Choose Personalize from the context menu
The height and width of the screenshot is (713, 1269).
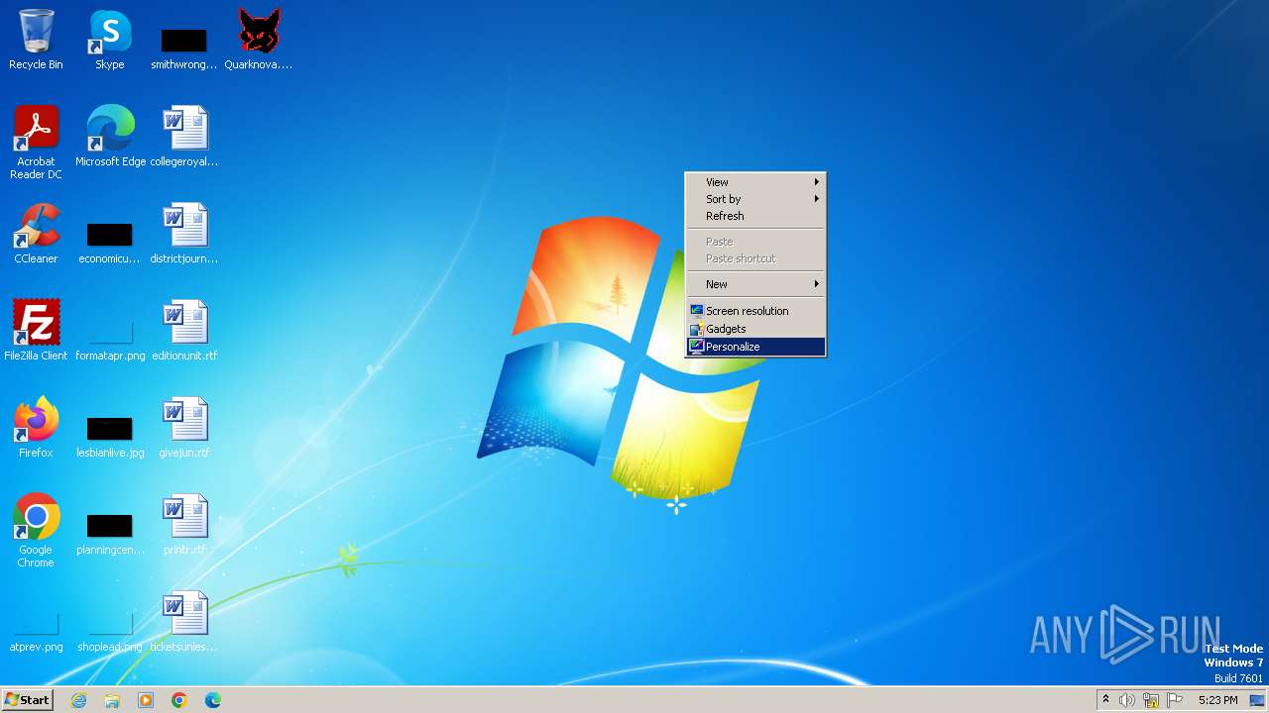pos(755,347)
